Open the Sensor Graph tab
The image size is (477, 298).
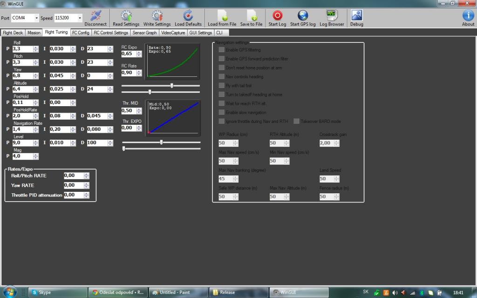[144, 33]
